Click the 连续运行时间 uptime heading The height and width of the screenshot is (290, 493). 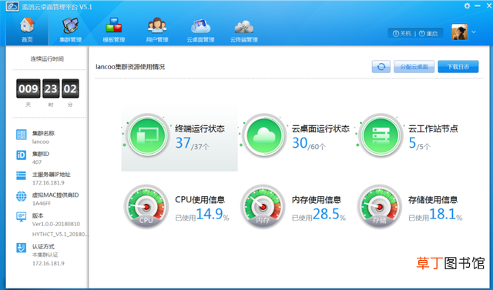point(47,58)
